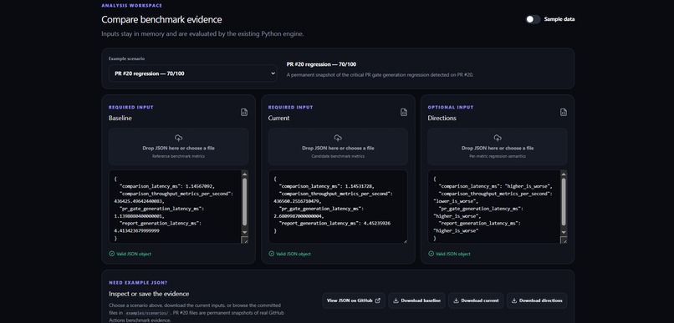The width and height of the screenshot is (674, 323).
Task: Click the up arrow of Directions scrollbar
Action: (564, 174)
